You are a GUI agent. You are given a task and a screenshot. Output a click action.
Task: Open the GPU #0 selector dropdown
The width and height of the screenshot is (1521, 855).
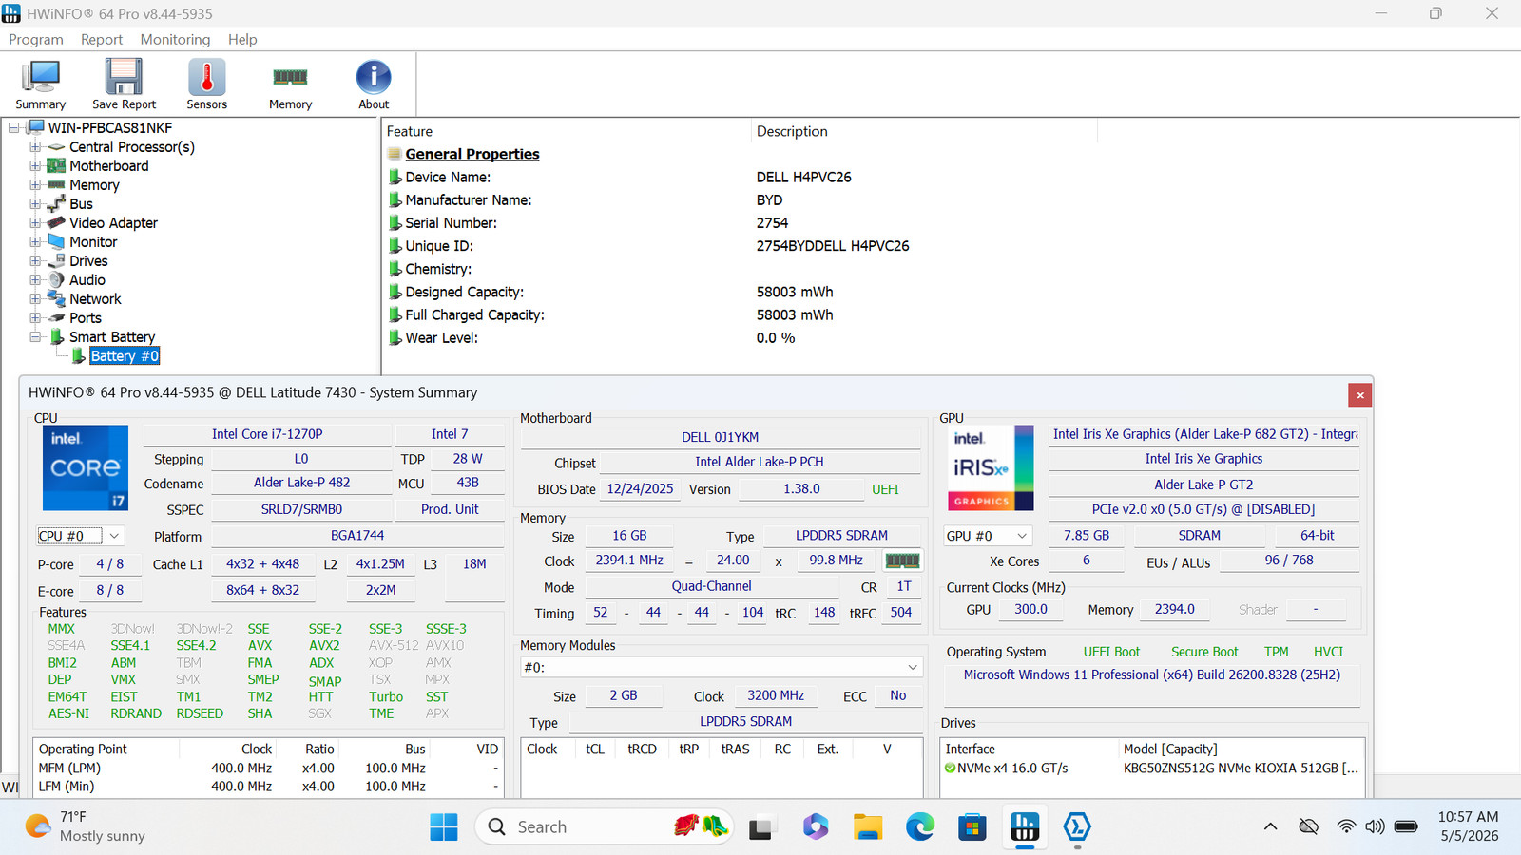click(x=988, y=536)
